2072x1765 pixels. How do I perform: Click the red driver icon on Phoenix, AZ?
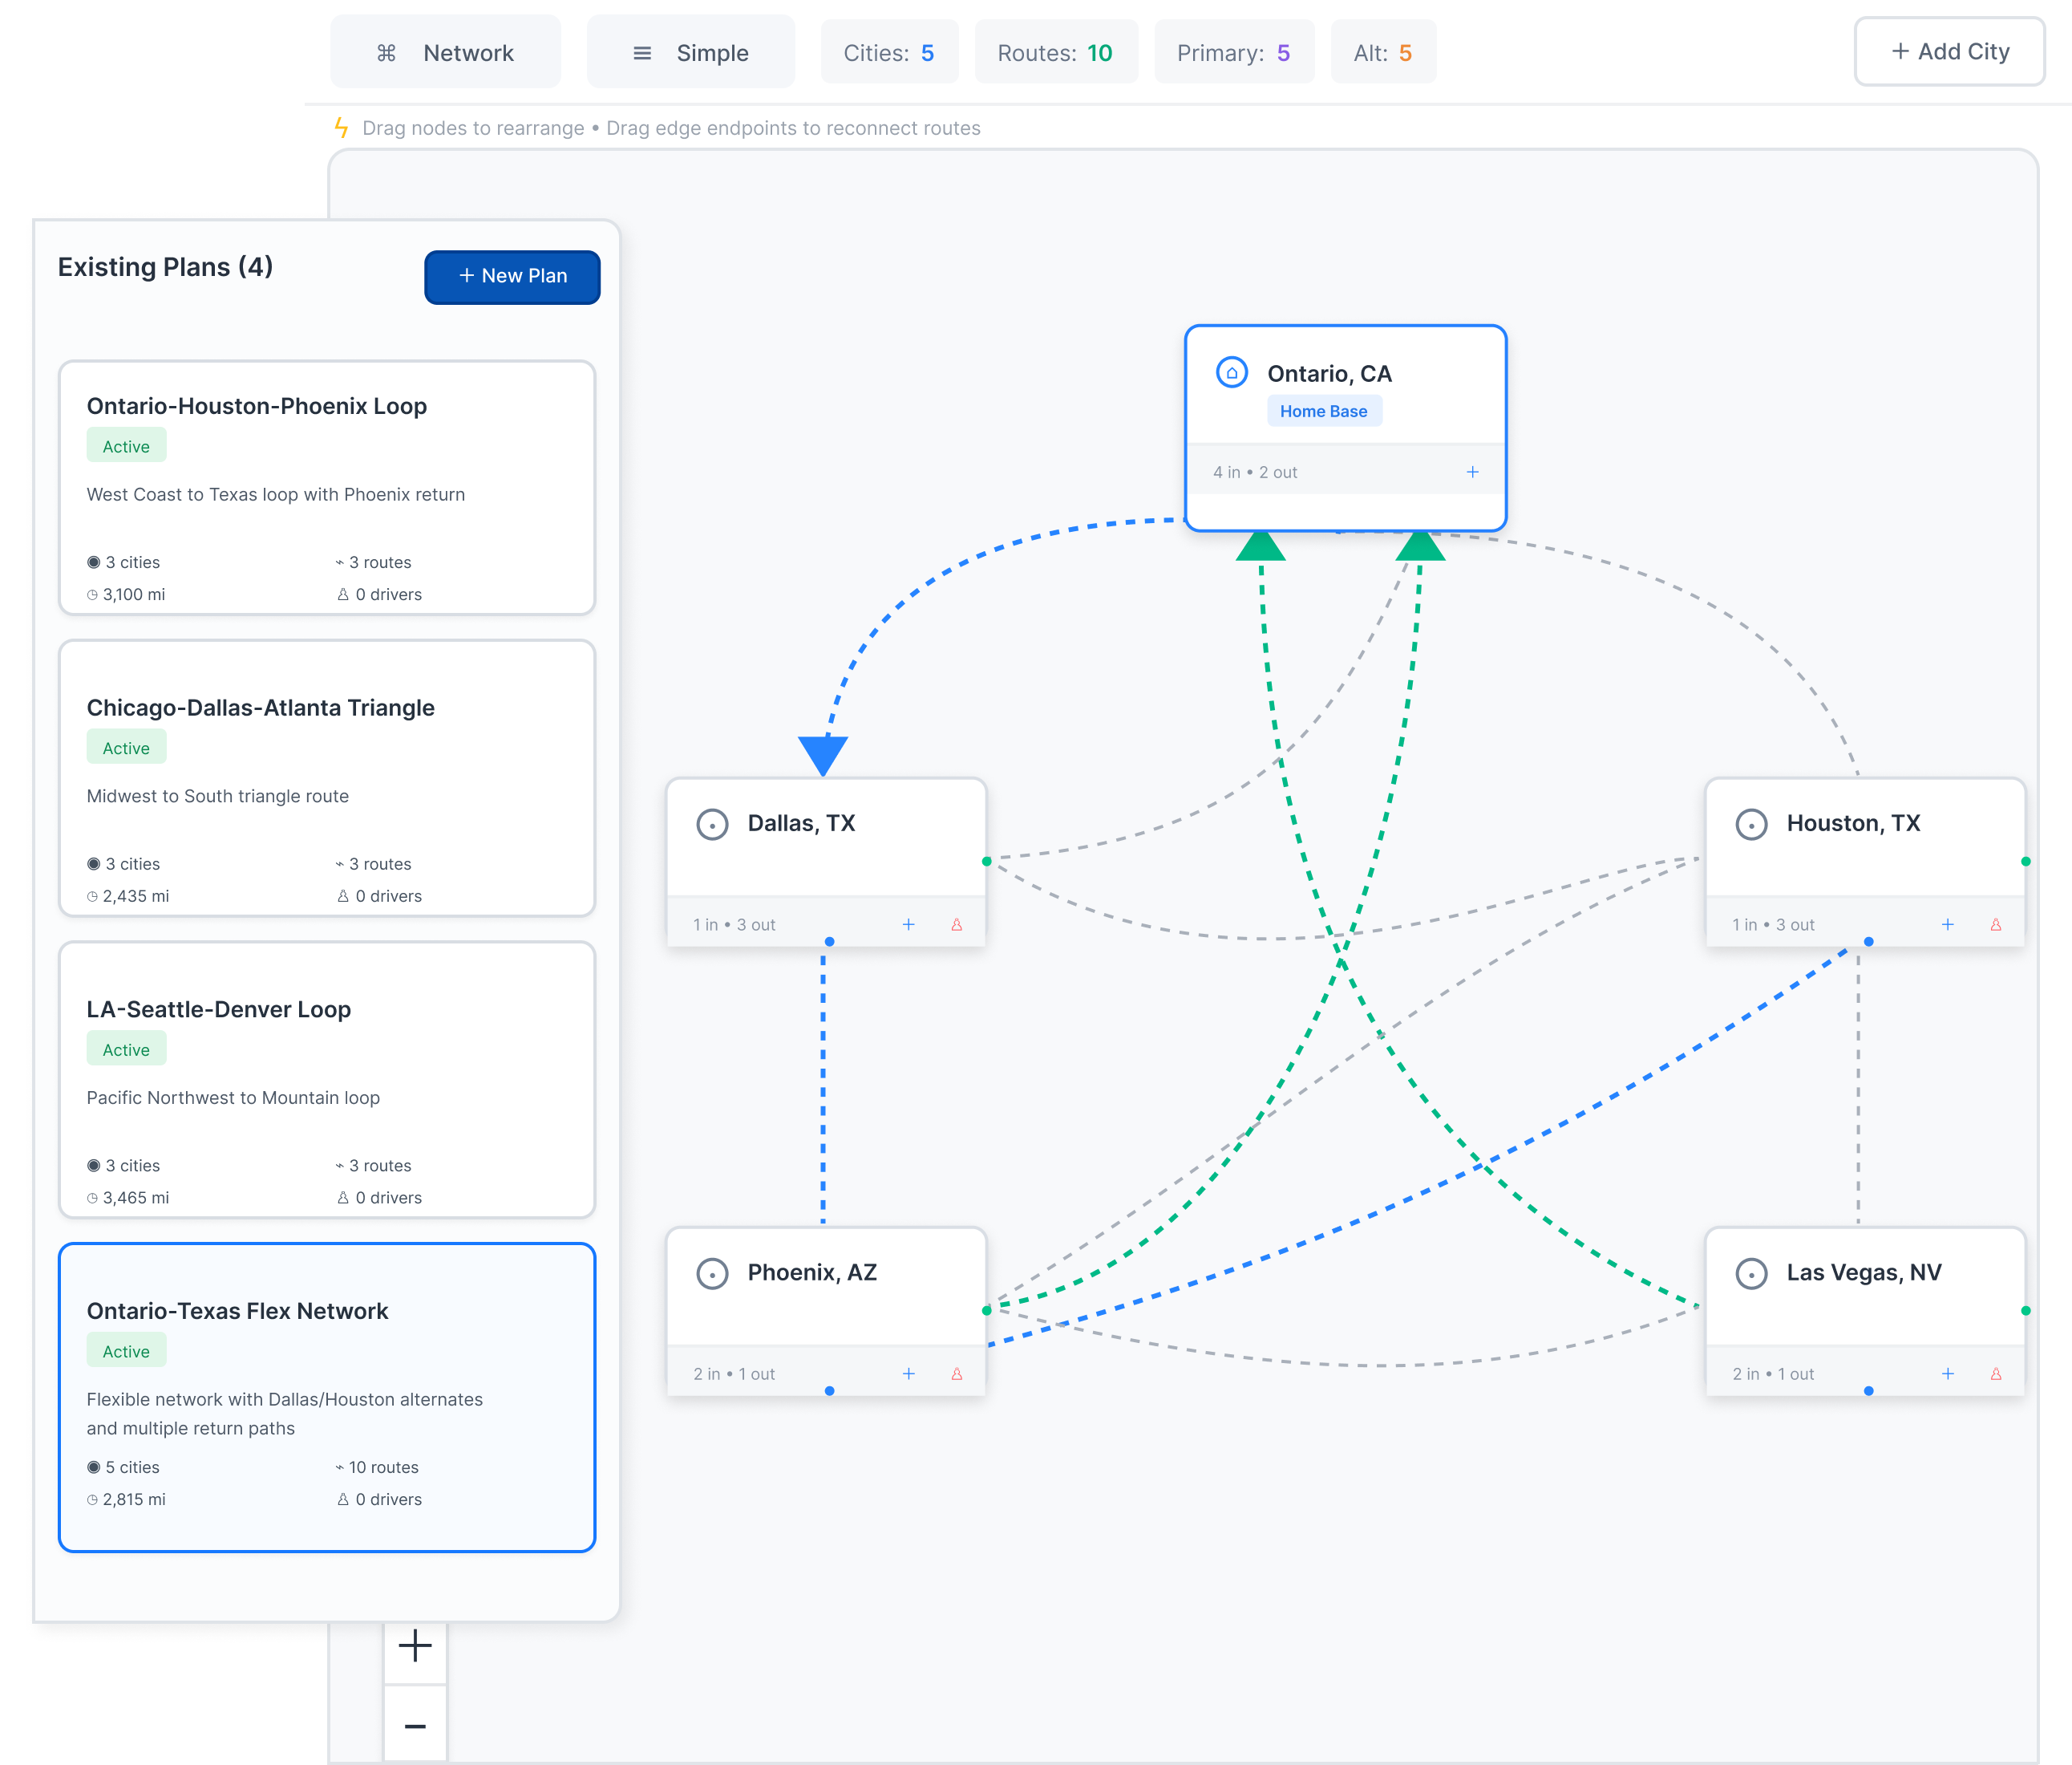tap(956, 1373)
